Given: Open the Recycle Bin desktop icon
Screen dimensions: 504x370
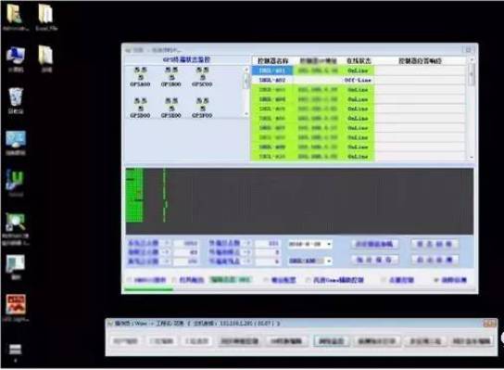Looking at the screenshot, I should click(16, 100).
